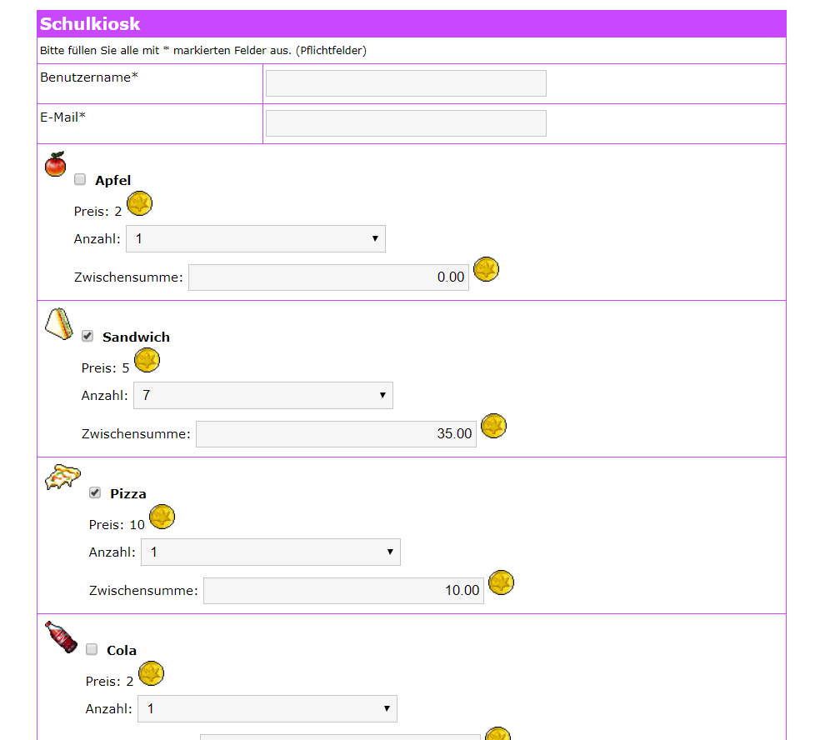Uncheck the Pizza checkbox
The width and height of the screenshot is (820, 740).
click(x=95, y=492)
